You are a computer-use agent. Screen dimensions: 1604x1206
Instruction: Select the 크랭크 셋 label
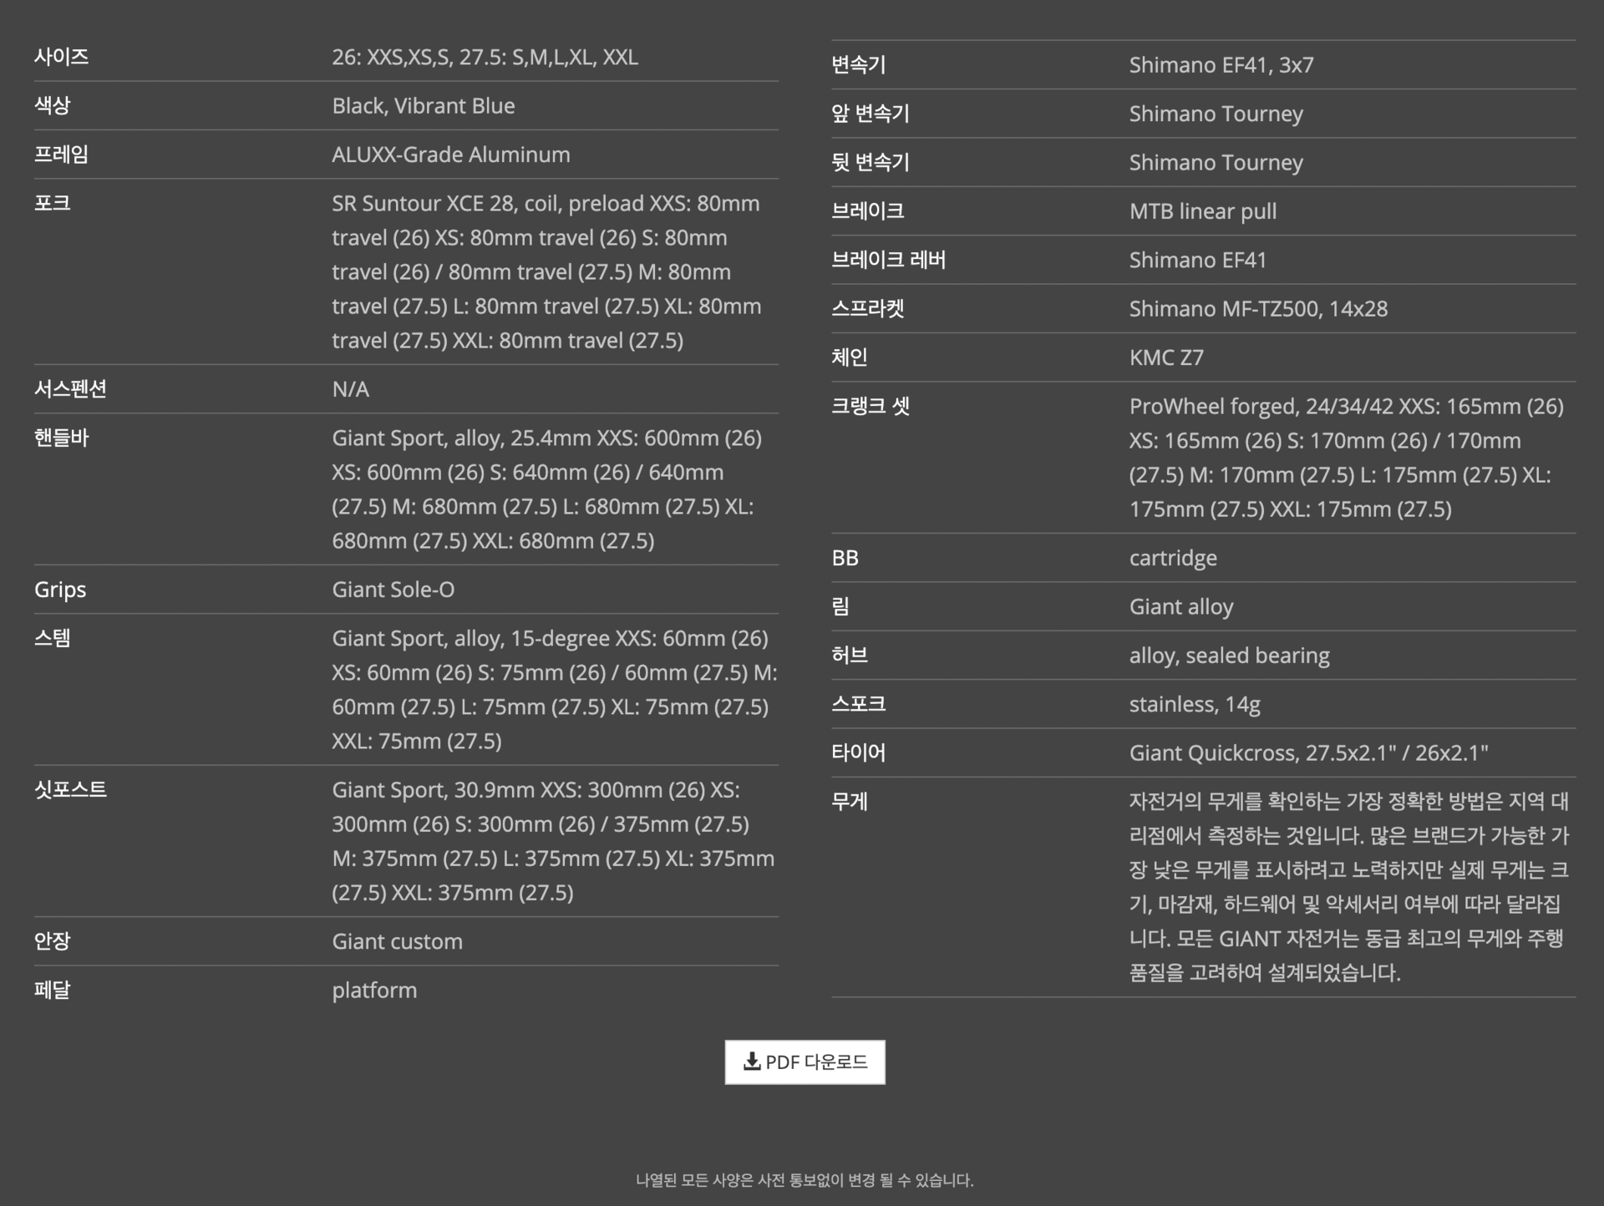pos(871,406)
